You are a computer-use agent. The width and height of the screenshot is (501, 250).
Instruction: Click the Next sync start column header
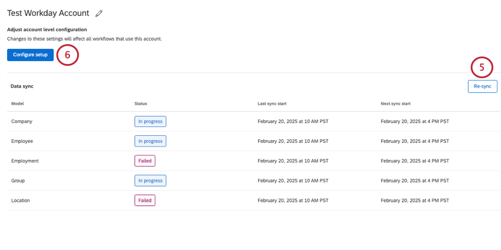pyautogui.click(x=395, y=104)
